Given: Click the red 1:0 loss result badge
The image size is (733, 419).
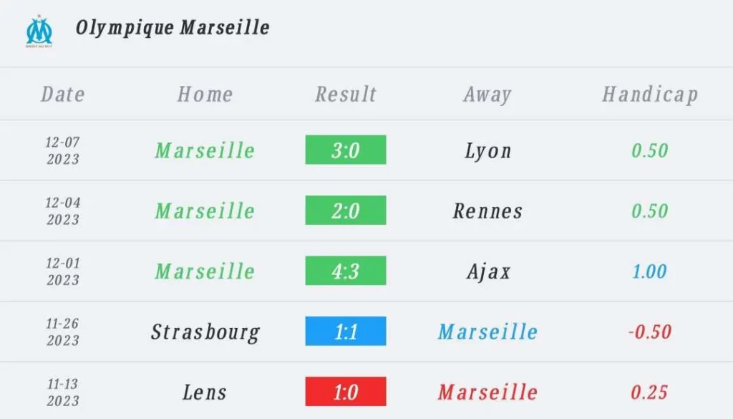Looking at the screenshot, I should (x=346, y=392).
